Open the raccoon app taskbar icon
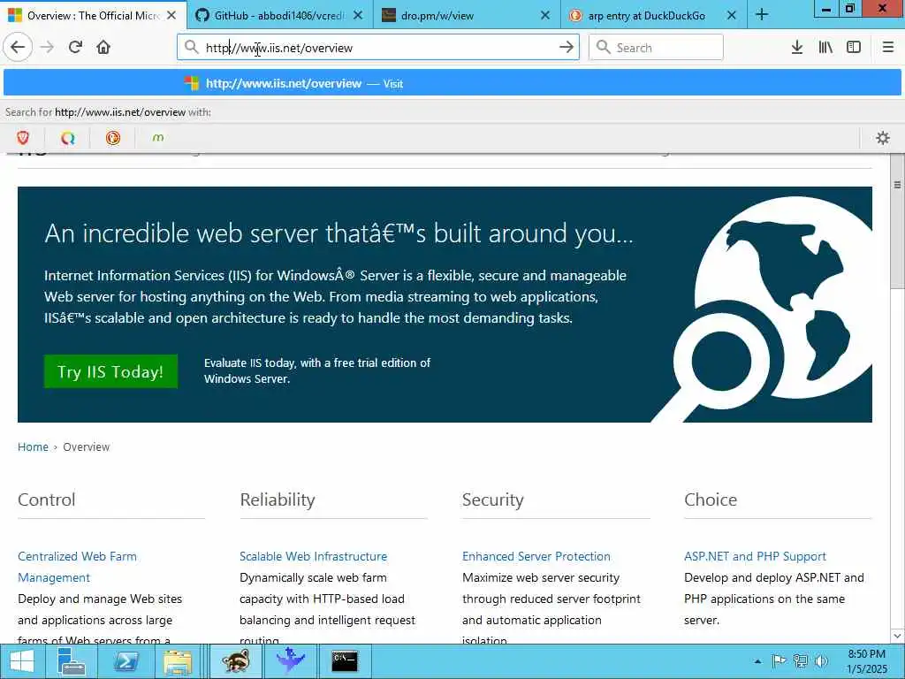The height and width of the screenshot is (679, 905). click(x=235, y=661)
